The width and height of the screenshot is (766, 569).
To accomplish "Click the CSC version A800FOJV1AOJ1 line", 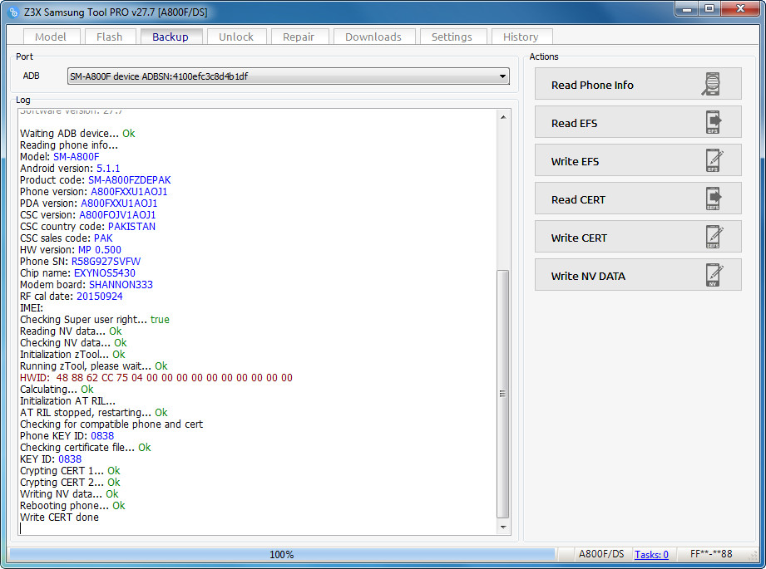I will [88, 214].
